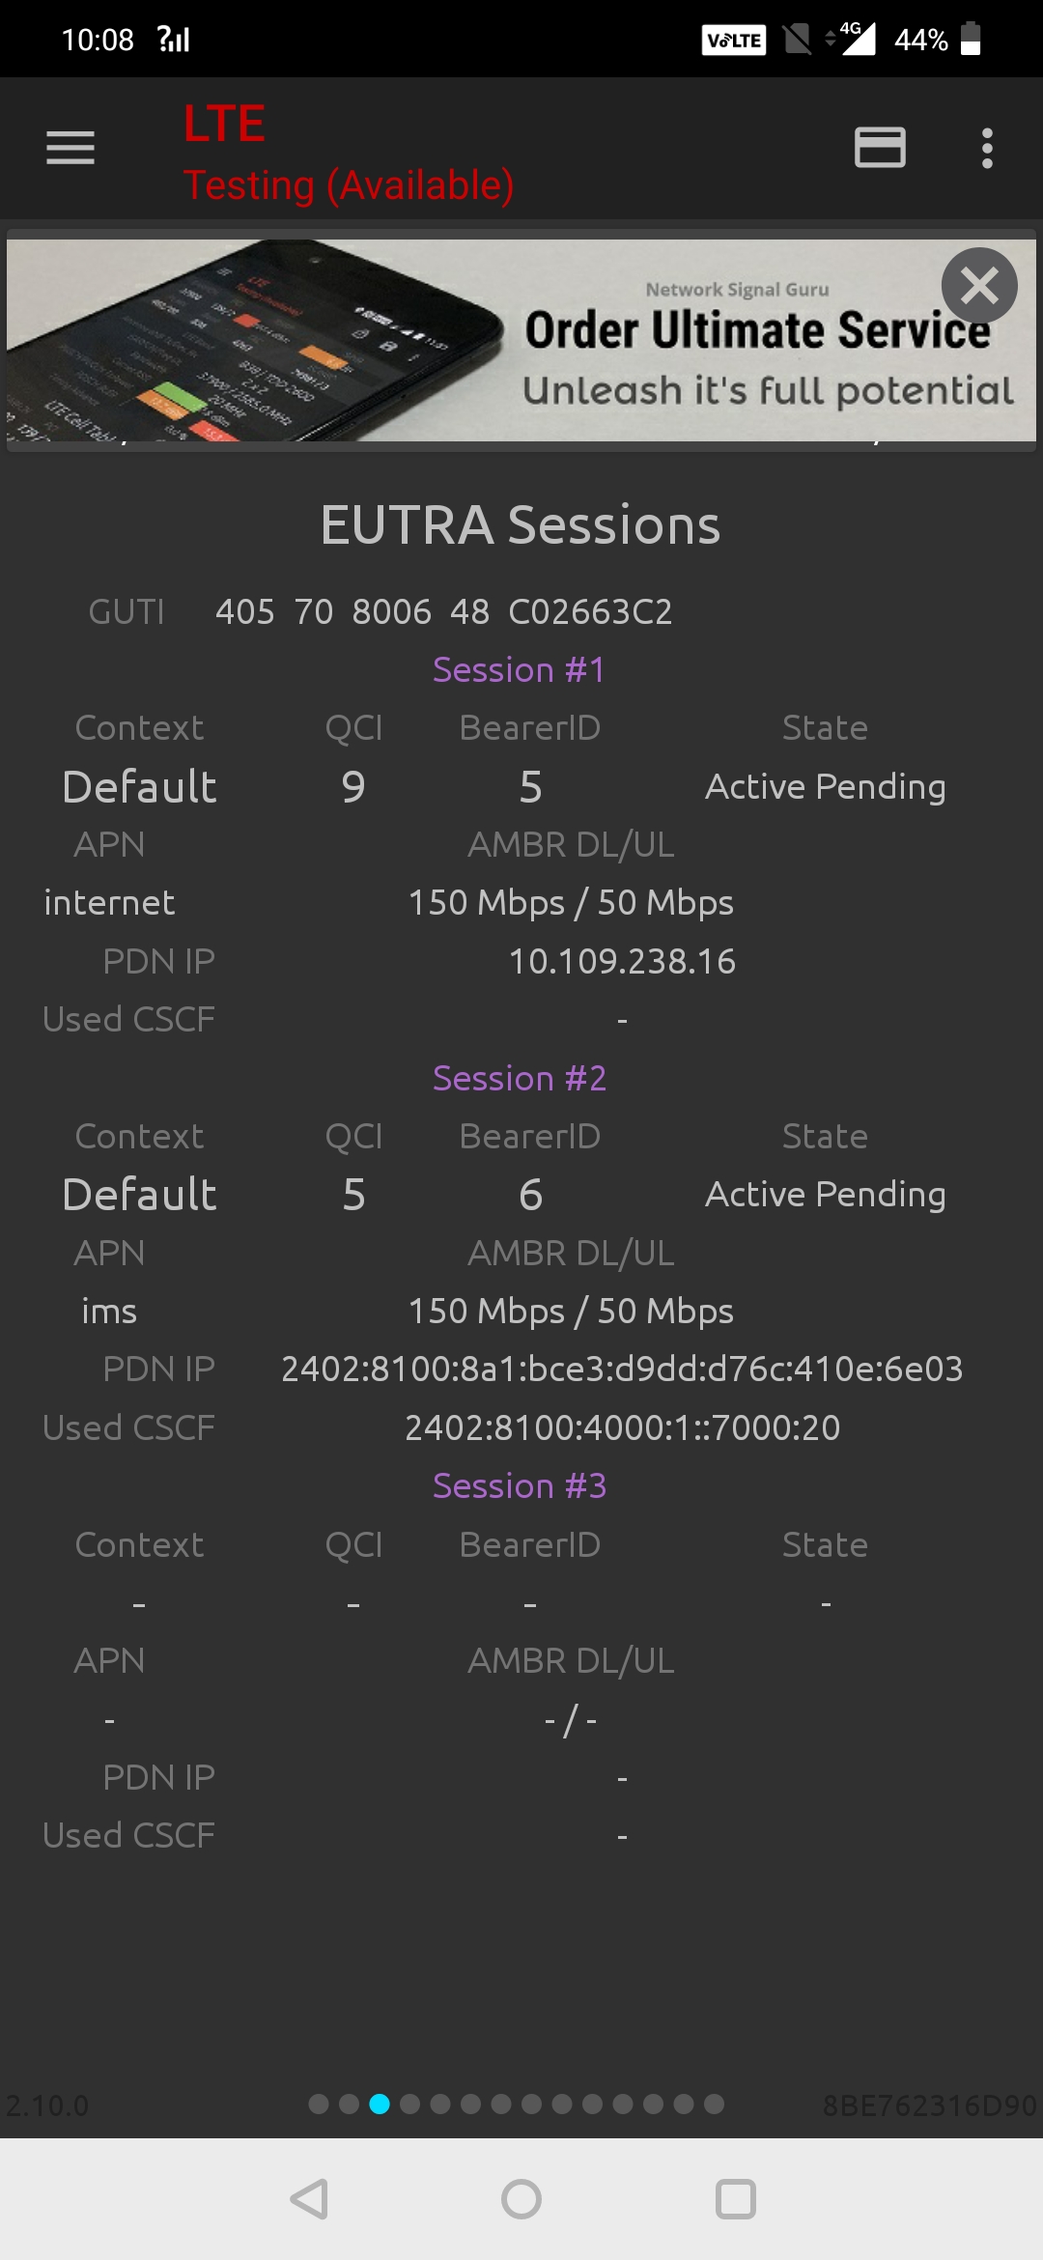Tap the EUTRA Sessions heading
This screenshot has height=2260, width=1043.
tap(521, 525)
